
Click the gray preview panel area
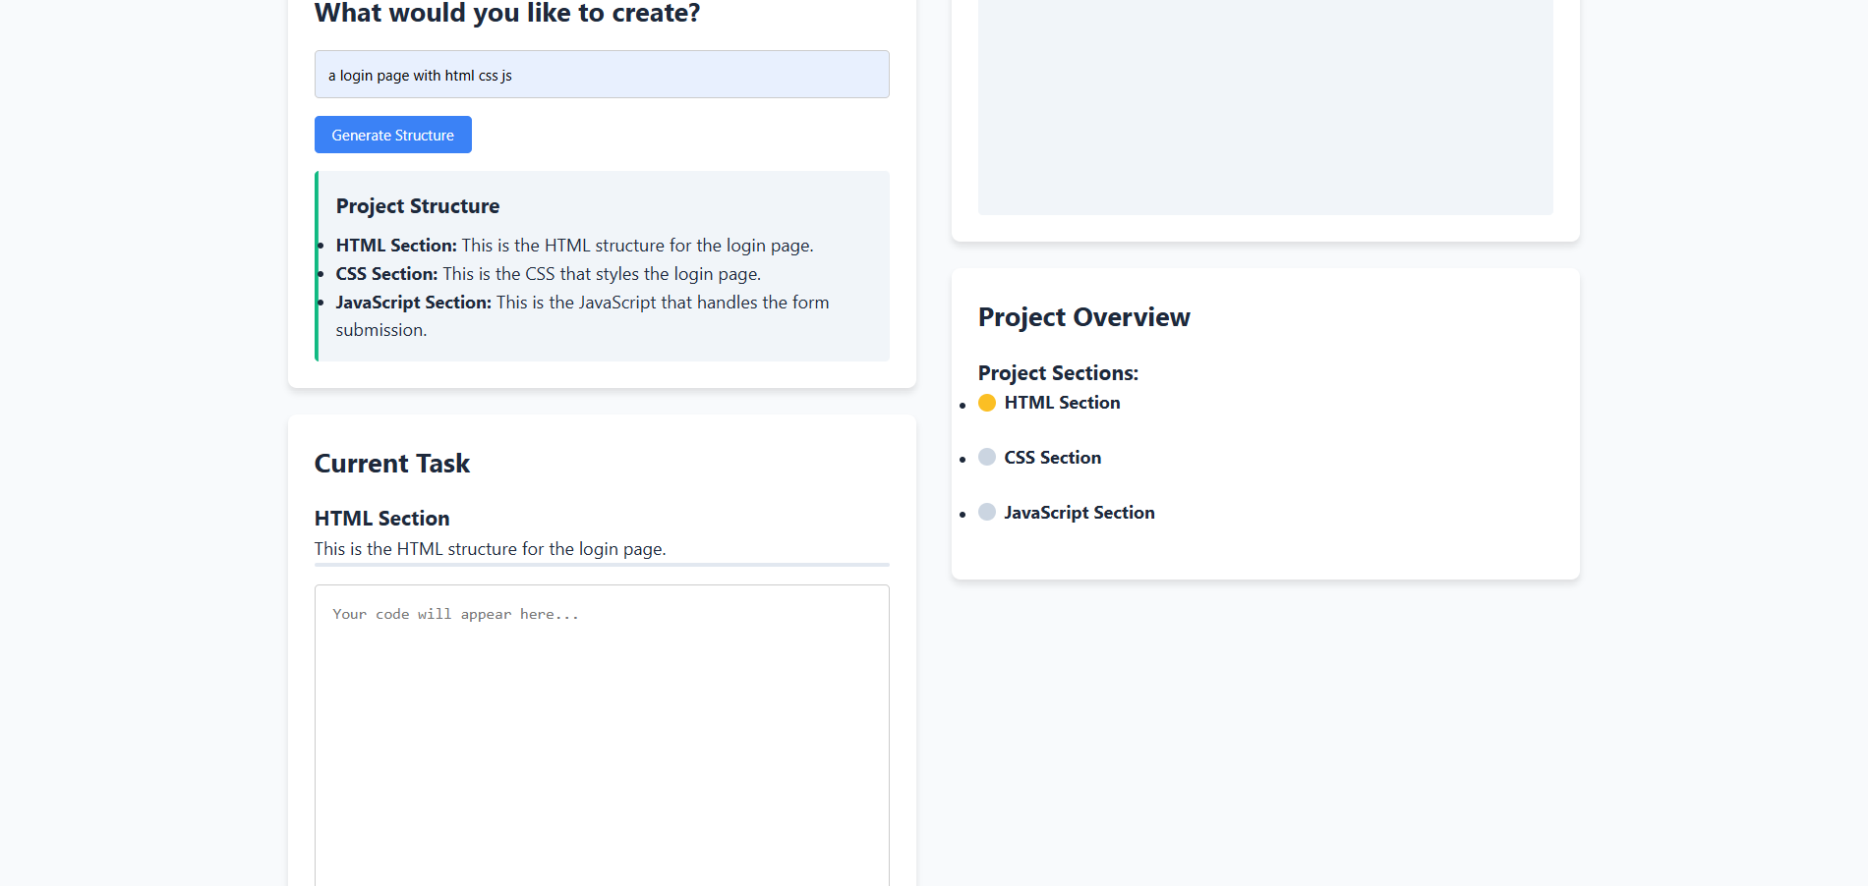[1265, 107]
